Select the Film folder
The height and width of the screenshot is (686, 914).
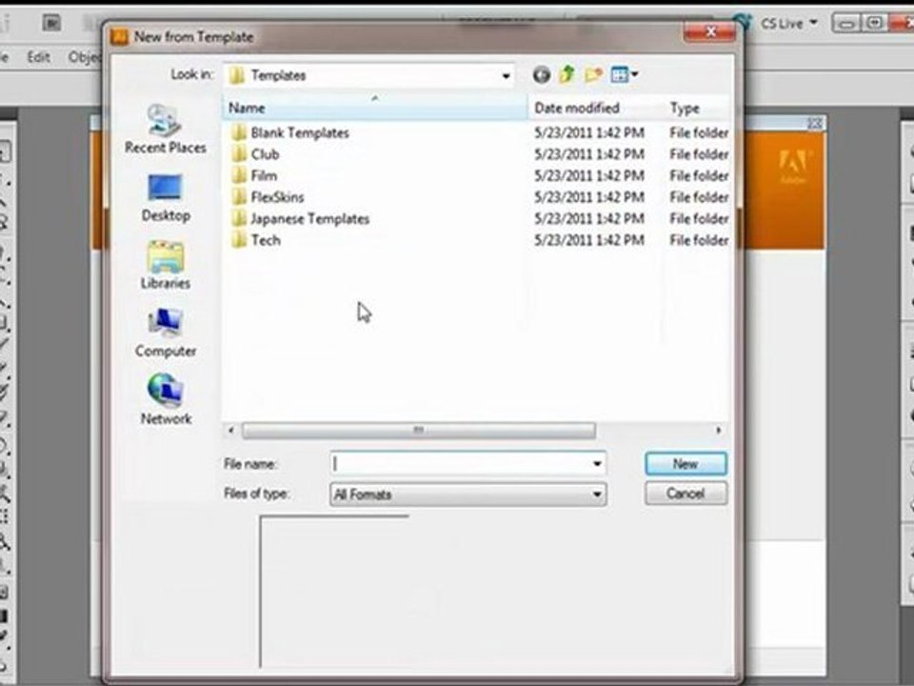(x=264, y=176)
